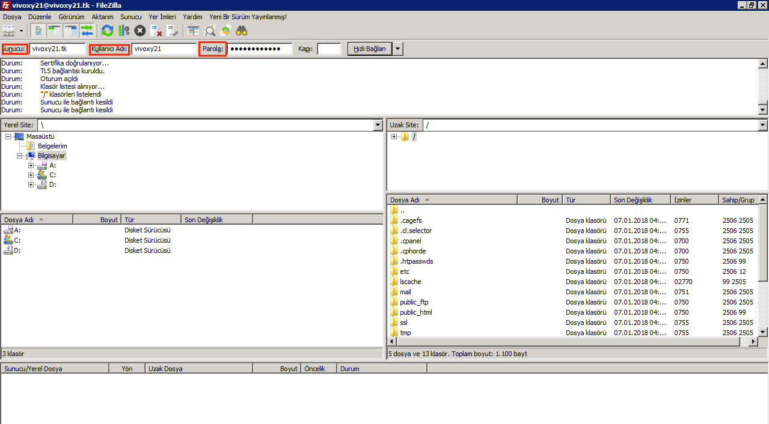This screenshot has height=424, width=769.
Task: Select the lscache remote folder
Action: 410,282
